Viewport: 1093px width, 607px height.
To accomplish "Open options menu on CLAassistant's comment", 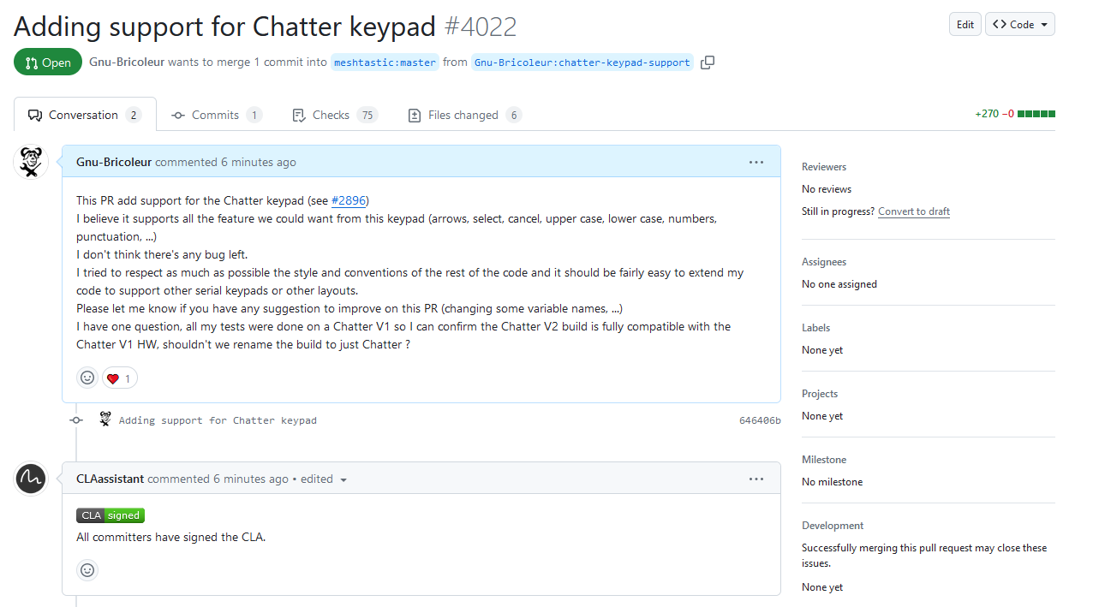I will coord(756,479).
